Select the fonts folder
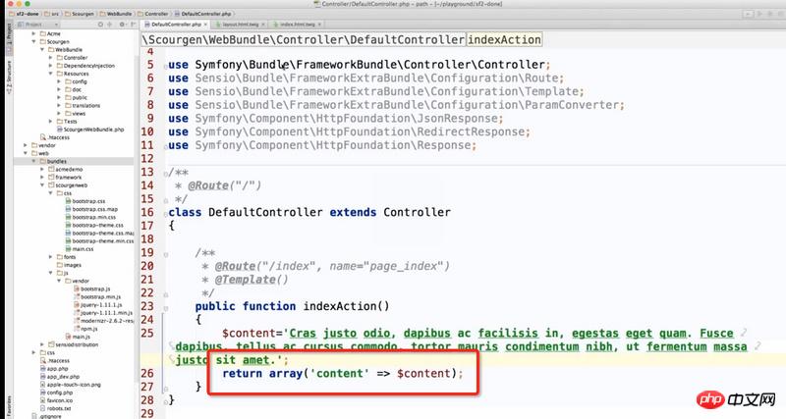Image resolution: width=786 pixels, height=419 pixels. tap(66, 257)
